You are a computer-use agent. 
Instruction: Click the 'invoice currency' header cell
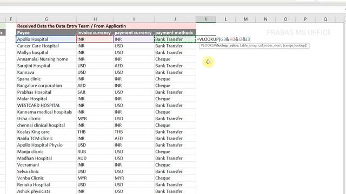(95, 32)
